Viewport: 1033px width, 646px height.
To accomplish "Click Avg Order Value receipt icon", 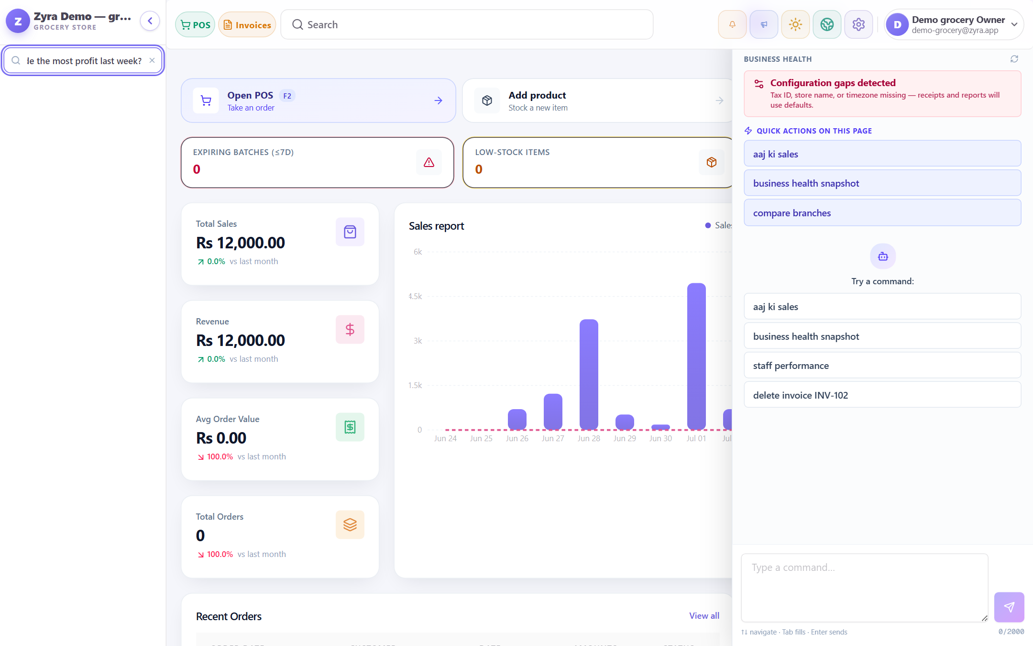I will [350, 427].
